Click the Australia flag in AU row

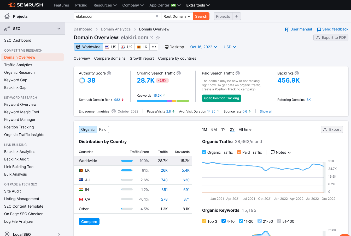coord(81,180)
